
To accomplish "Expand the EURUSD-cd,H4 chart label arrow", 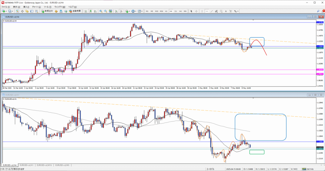I will point(4,21).
